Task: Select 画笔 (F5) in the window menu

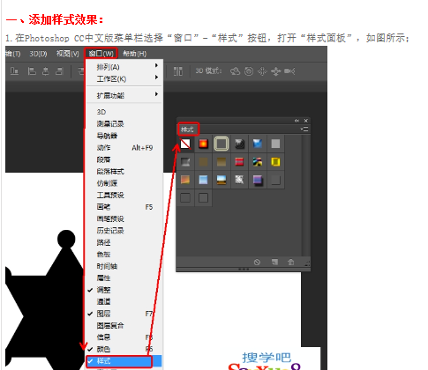Action: click(x=124, y=207)
